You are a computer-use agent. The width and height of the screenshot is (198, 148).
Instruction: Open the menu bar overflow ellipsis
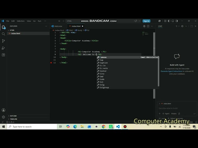click(x=45, y=21)
